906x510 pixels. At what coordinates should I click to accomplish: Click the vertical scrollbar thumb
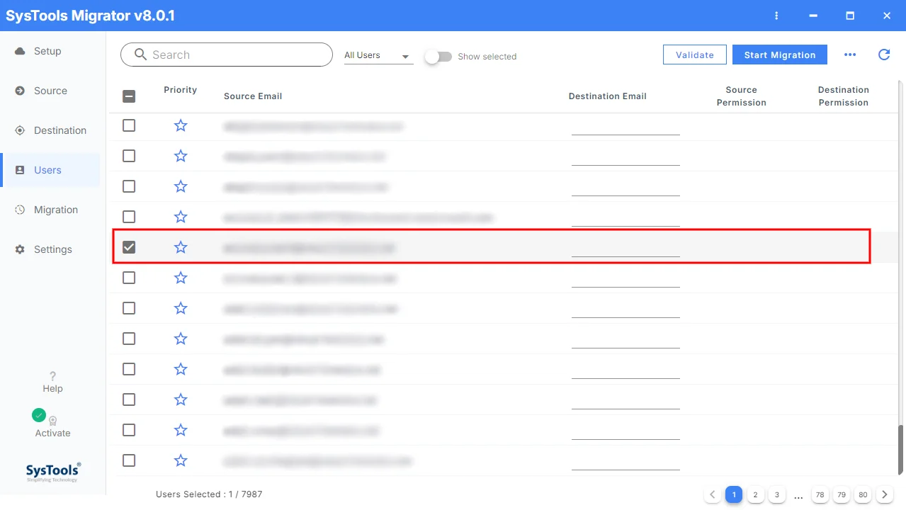coord(901,450)
